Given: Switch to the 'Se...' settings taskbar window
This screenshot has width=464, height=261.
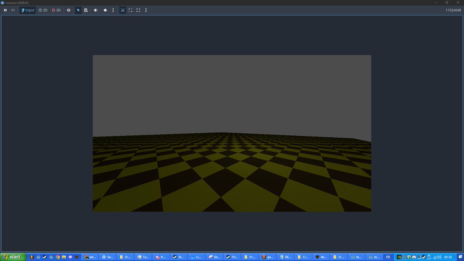Looking at the screenshot, I should [108, 257].
